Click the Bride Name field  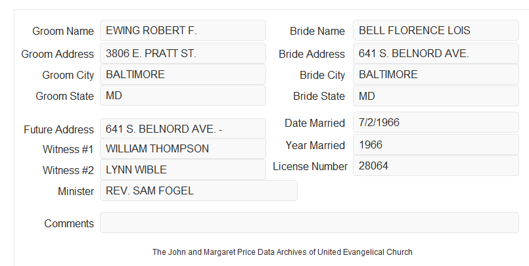[436, 30]
